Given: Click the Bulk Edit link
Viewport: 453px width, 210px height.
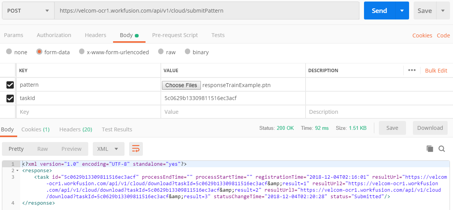Looking at the screenshot, I should tap(436, 71).
